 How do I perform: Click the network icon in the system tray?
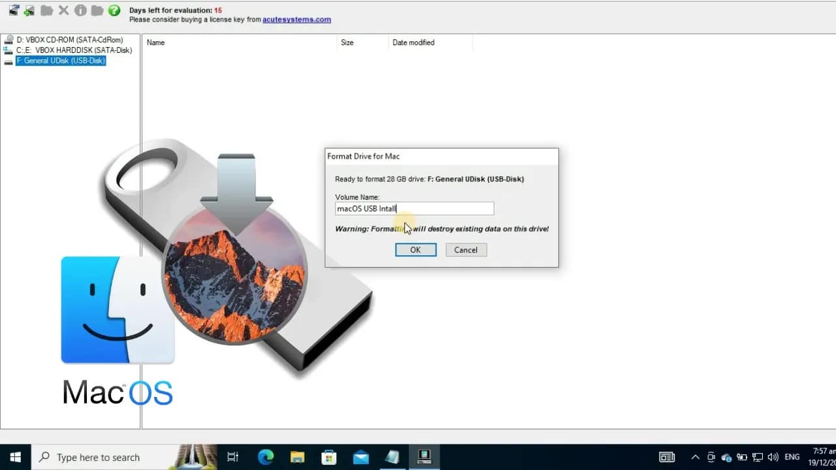coord(758,457)
